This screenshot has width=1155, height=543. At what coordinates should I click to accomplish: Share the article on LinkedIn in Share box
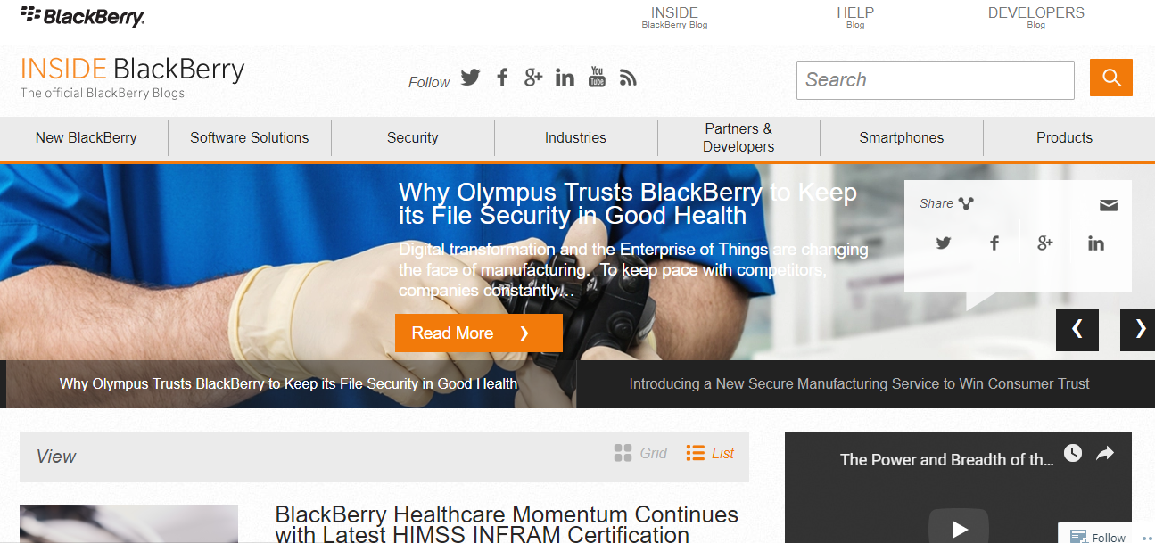coord(1096,243)
